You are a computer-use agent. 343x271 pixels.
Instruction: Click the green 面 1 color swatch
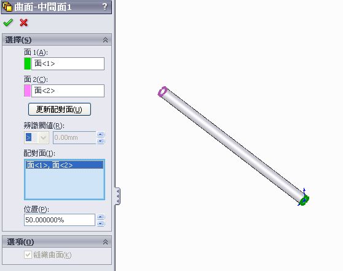pyautogui.click(x=27, y=63)
